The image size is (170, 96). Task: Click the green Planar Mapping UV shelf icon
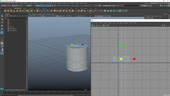(105, 11)
